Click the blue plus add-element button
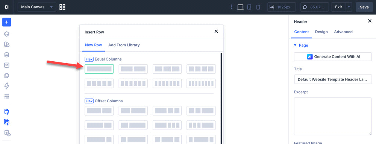This screenshot has height=144, width=376. (x=7, y=22)
